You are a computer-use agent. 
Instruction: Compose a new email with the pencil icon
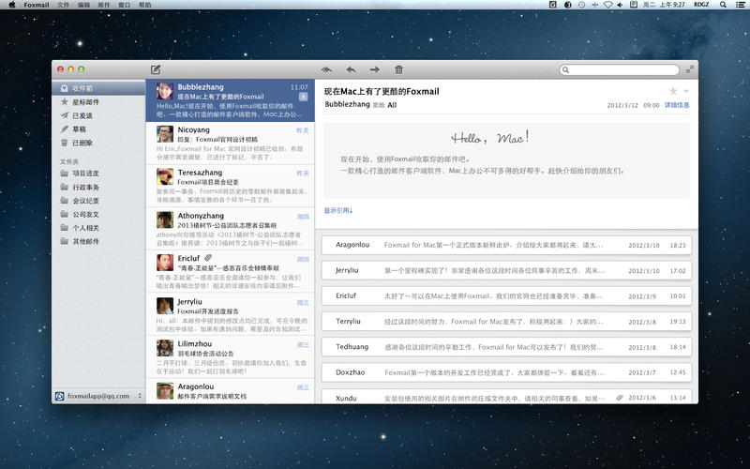click(156, 69)
